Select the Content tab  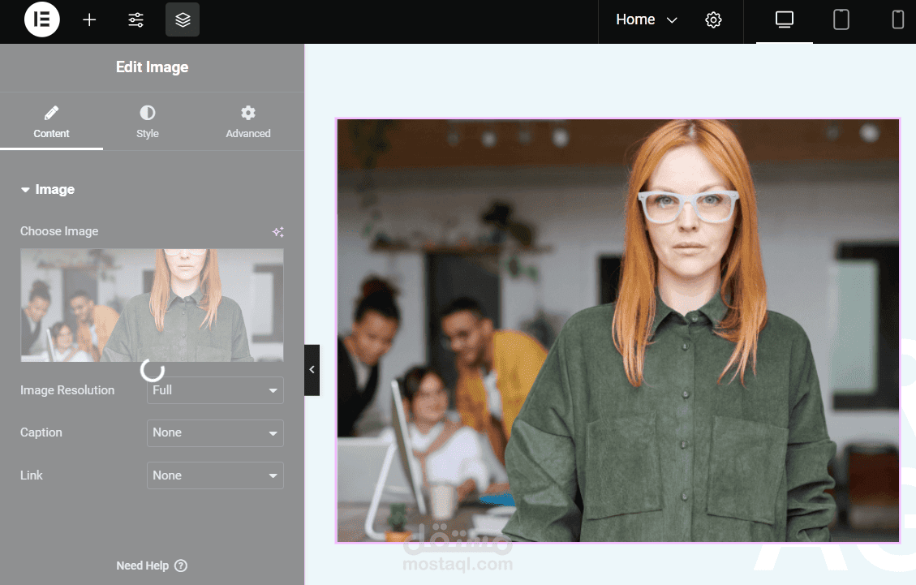51,123
